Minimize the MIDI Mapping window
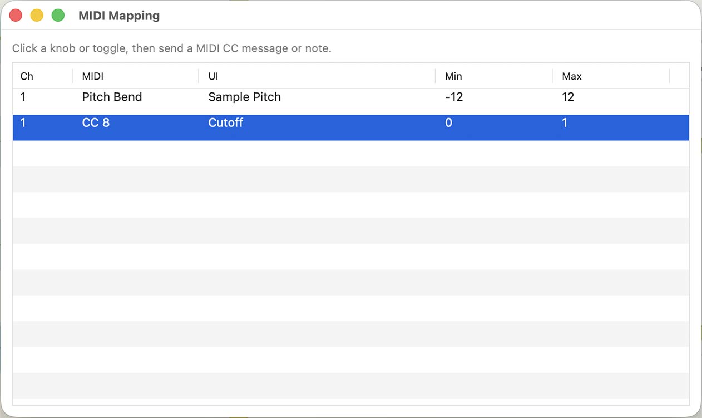This screenshot has height=418, width=702. (37, 16)
